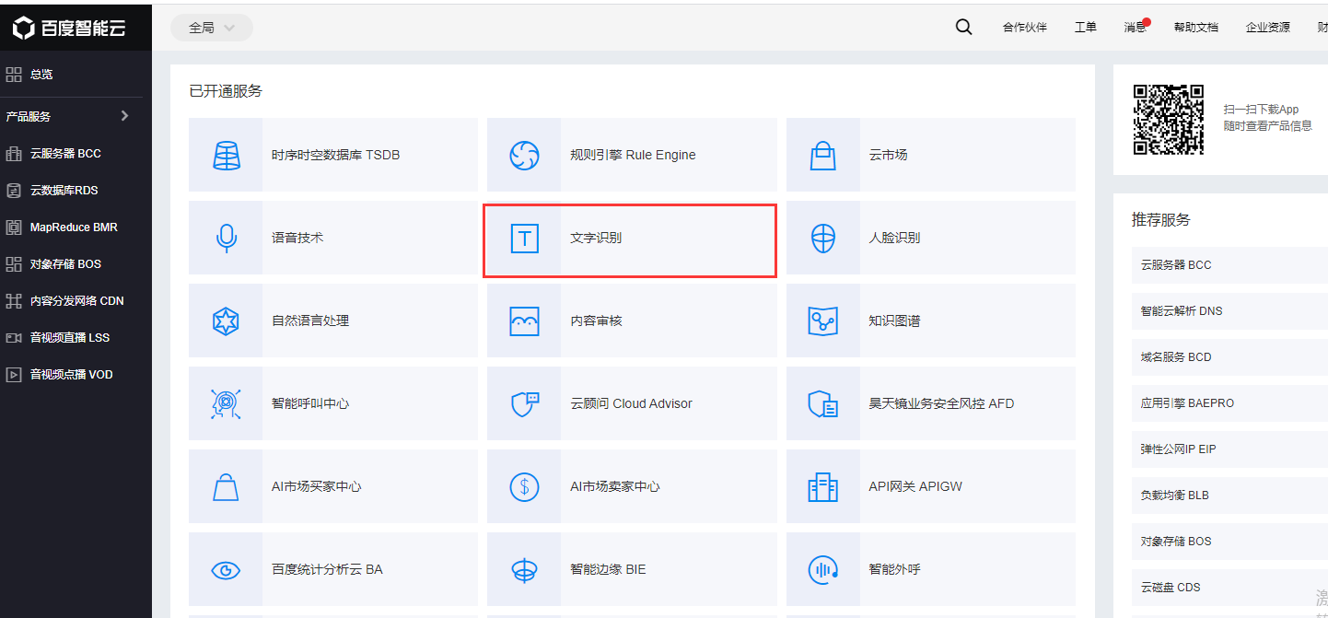Open 合作伙伴 in top navigation
This screenshot has width=1328, height=618.
tap(1025, 28)
